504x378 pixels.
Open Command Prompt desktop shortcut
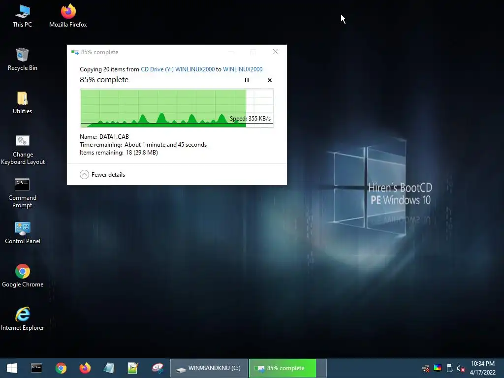click(x=22, y=193)
